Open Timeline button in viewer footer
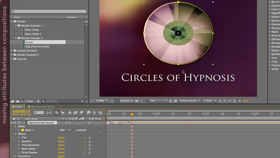 click(x=230, y=101)
